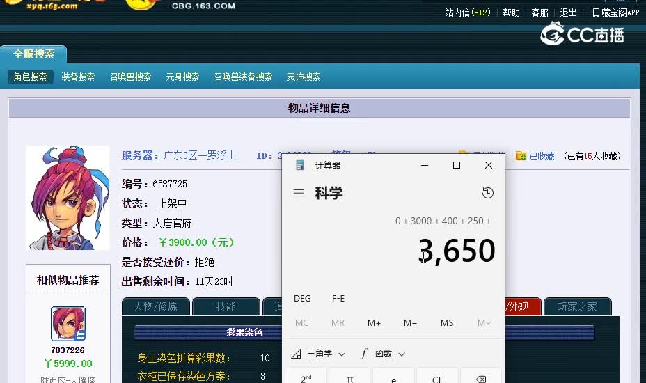Click 是否接受还价 拒绝 text
This screenshot has height=383, width=646.
168,263
